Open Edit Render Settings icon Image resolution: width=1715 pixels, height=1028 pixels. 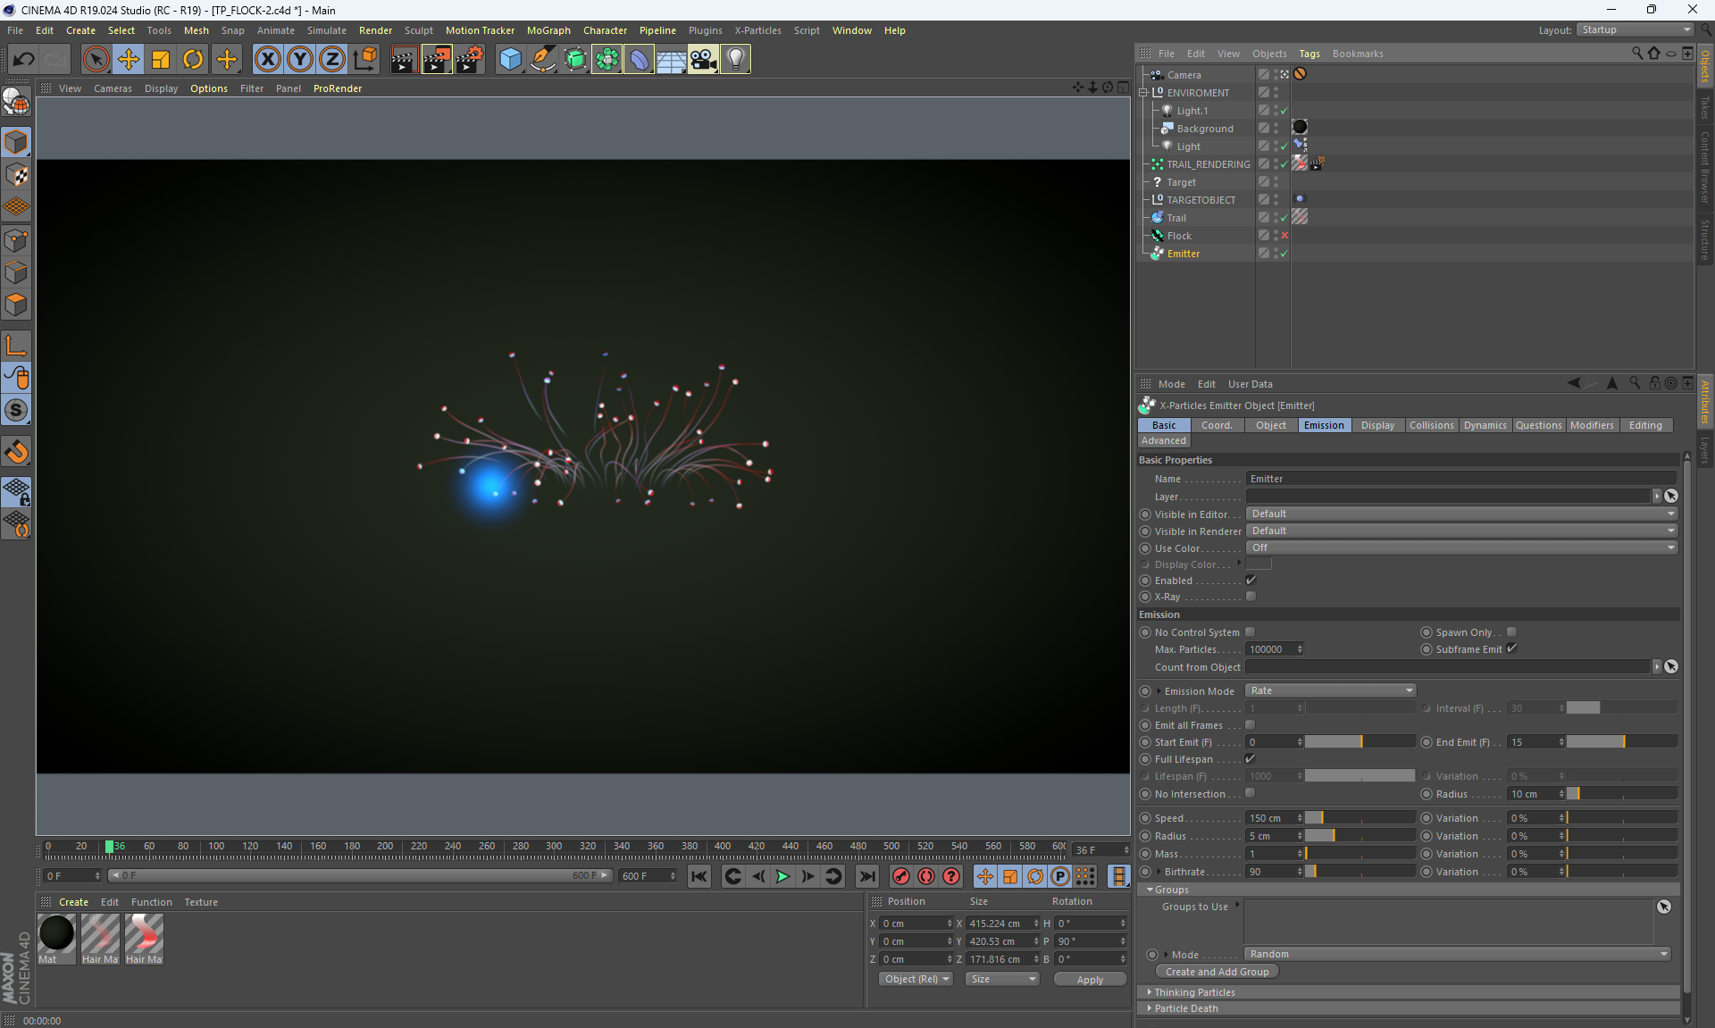(469, 60)
